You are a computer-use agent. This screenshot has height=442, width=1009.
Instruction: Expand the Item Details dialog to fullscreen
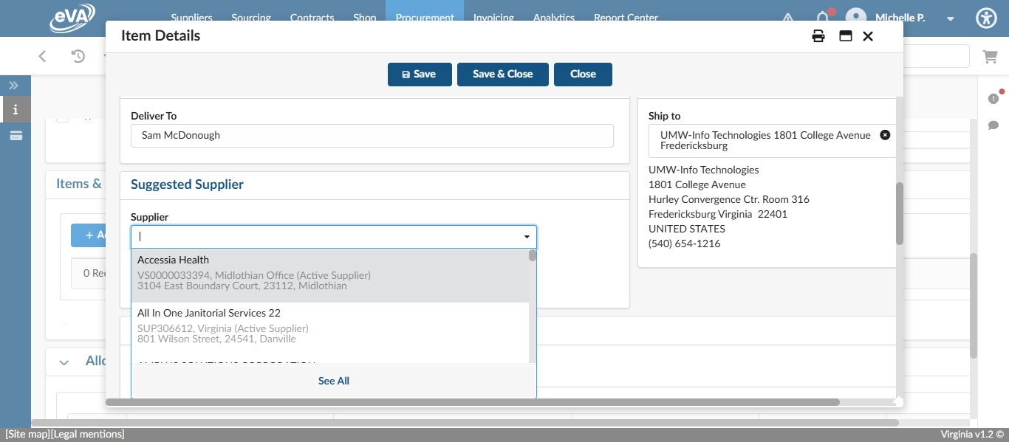click(845, 35)
